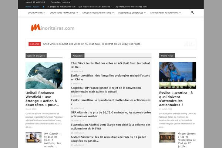Click the Unibail article excerpt text
The height and width of the screenshot is (148, 222).
point(44,120)
